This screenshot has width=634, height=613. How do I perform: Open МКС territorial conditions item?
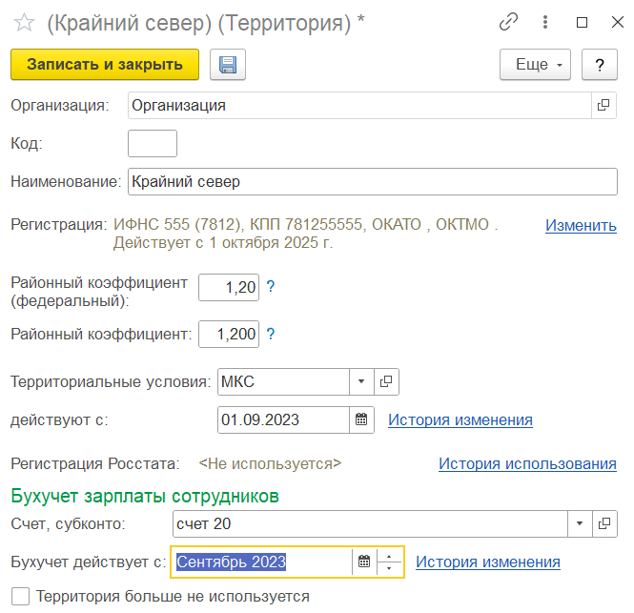point(386,381)
